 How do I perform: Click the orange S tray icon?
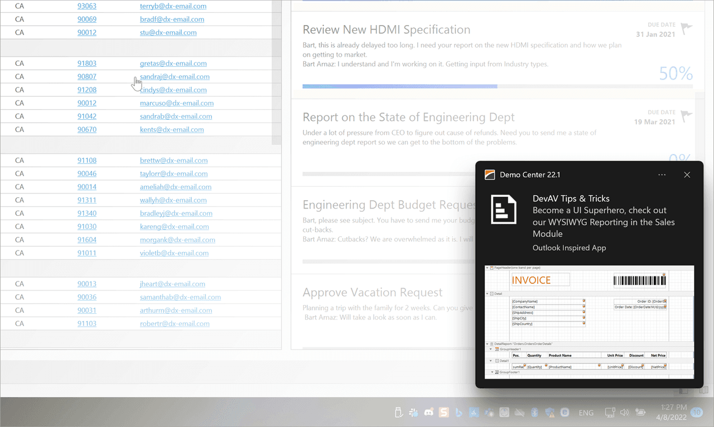coord(444,413)
